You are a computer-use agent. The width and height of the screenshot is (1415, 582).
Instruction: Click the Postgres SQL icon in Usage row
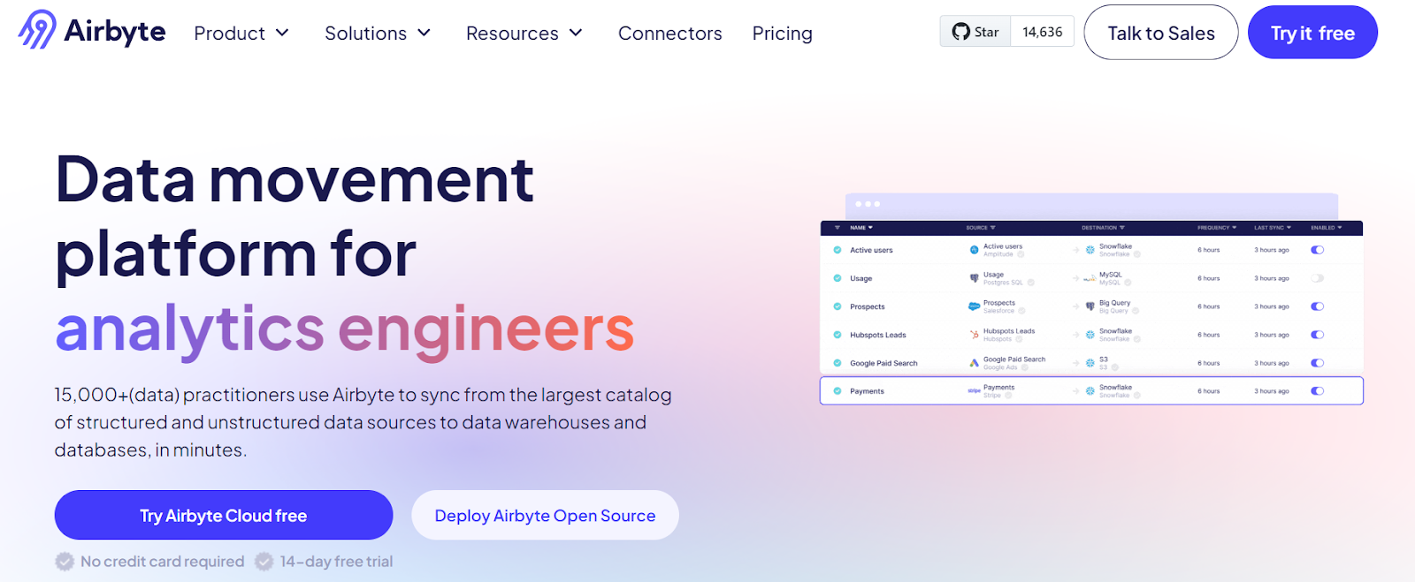[974, 278]
